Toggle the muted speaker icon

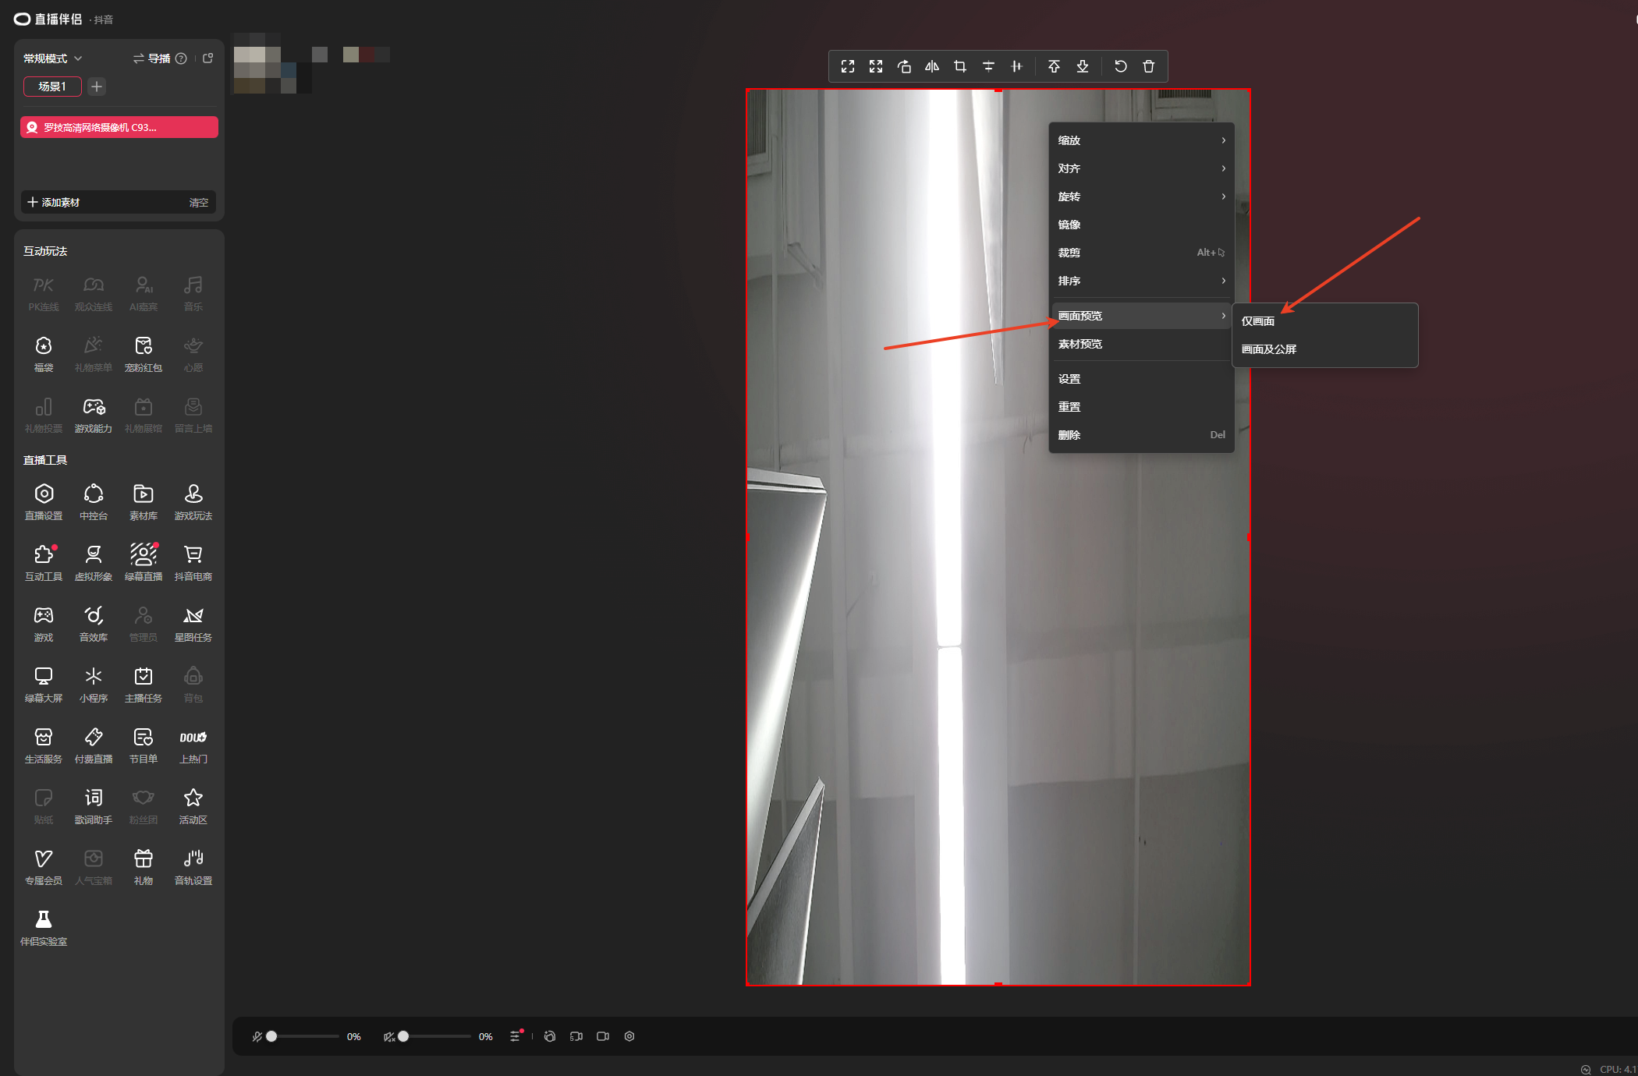388,1036
